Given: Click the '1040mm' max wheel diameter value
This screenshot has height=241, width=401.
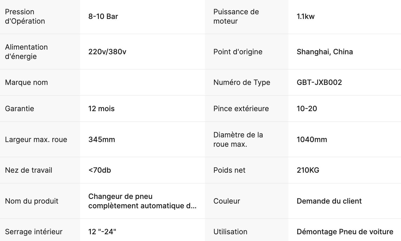Looking at the screenshot, I should click(x=312, y=140).
